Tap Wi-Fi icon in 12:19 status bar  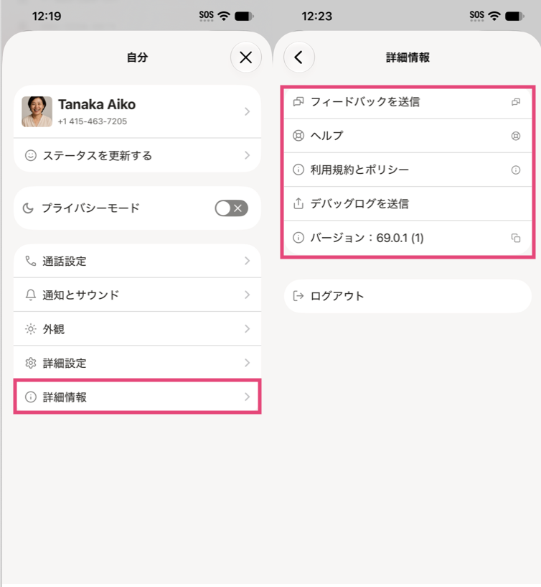click(x=224, y=16)
